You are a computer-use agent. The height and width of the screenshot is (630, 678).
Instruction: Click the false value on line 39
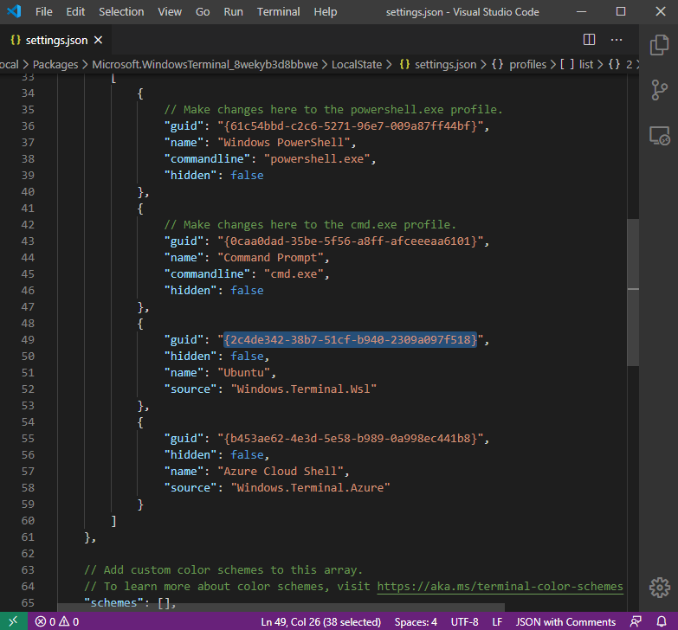click(247, 175)
